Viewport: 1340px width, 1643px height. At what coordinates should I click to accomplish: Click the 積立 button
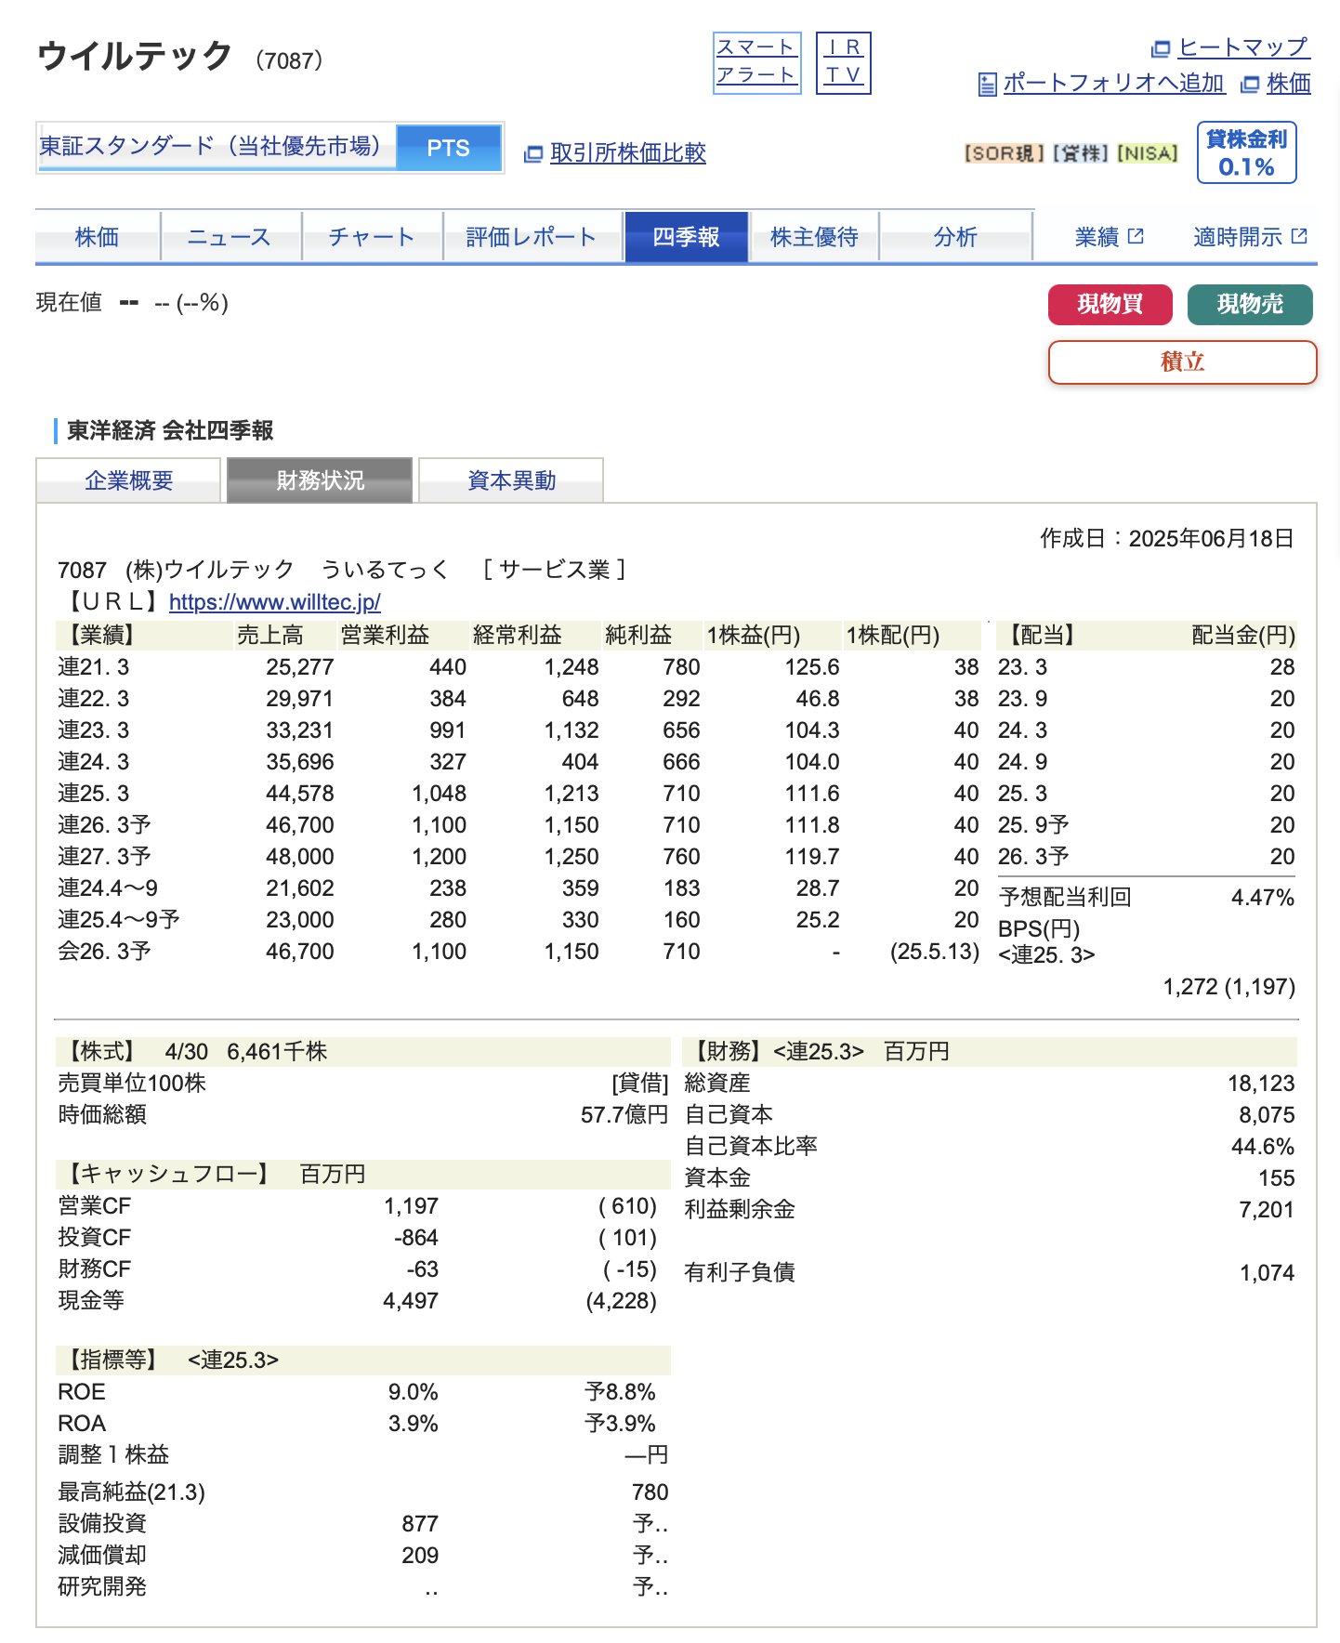(x=1182, y=362)
